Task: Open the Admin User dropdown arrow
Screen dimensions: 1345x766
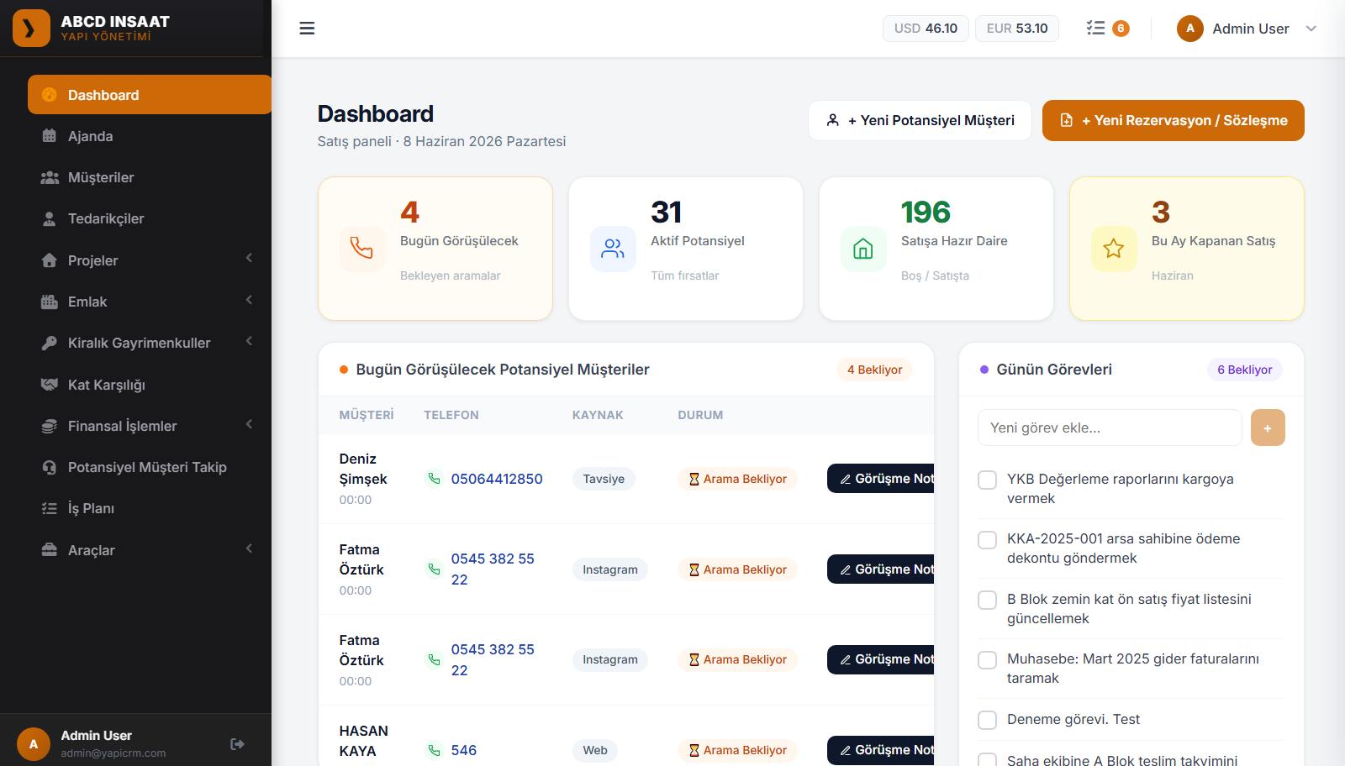Action: 1311,29
